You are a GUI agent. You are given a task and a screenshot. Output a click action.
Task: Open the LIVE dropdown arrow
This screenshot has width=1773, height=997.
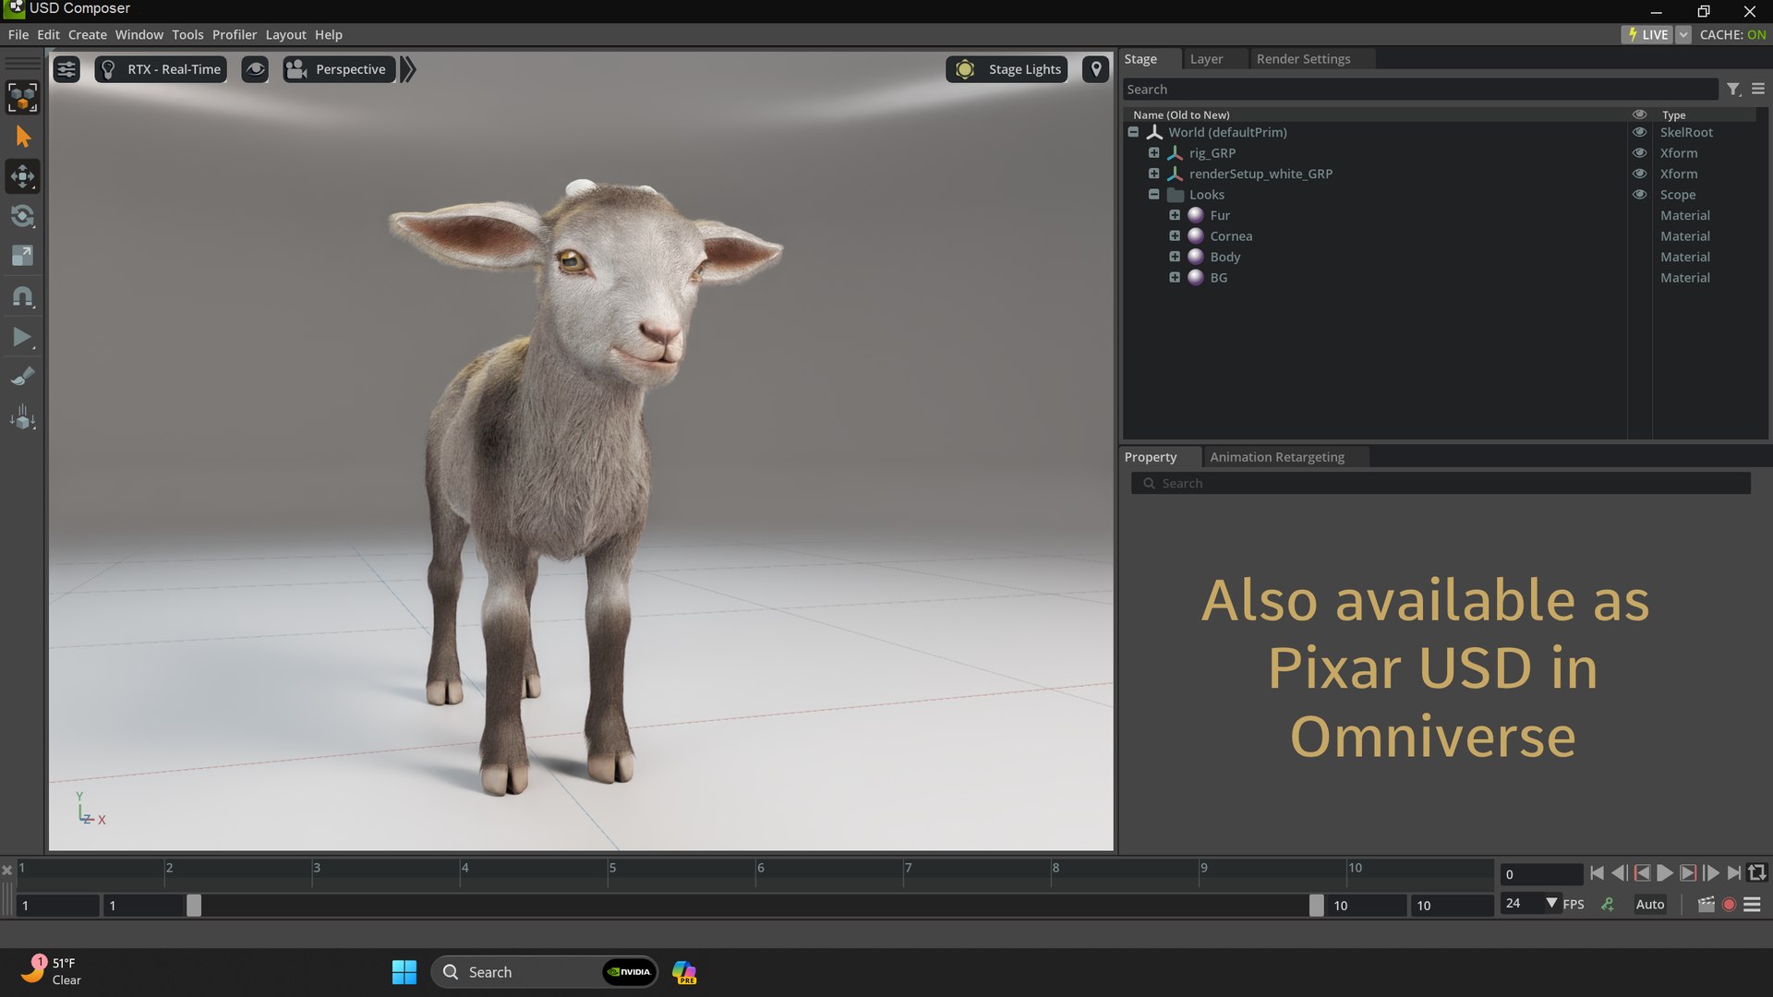[x=1683, y=35]
